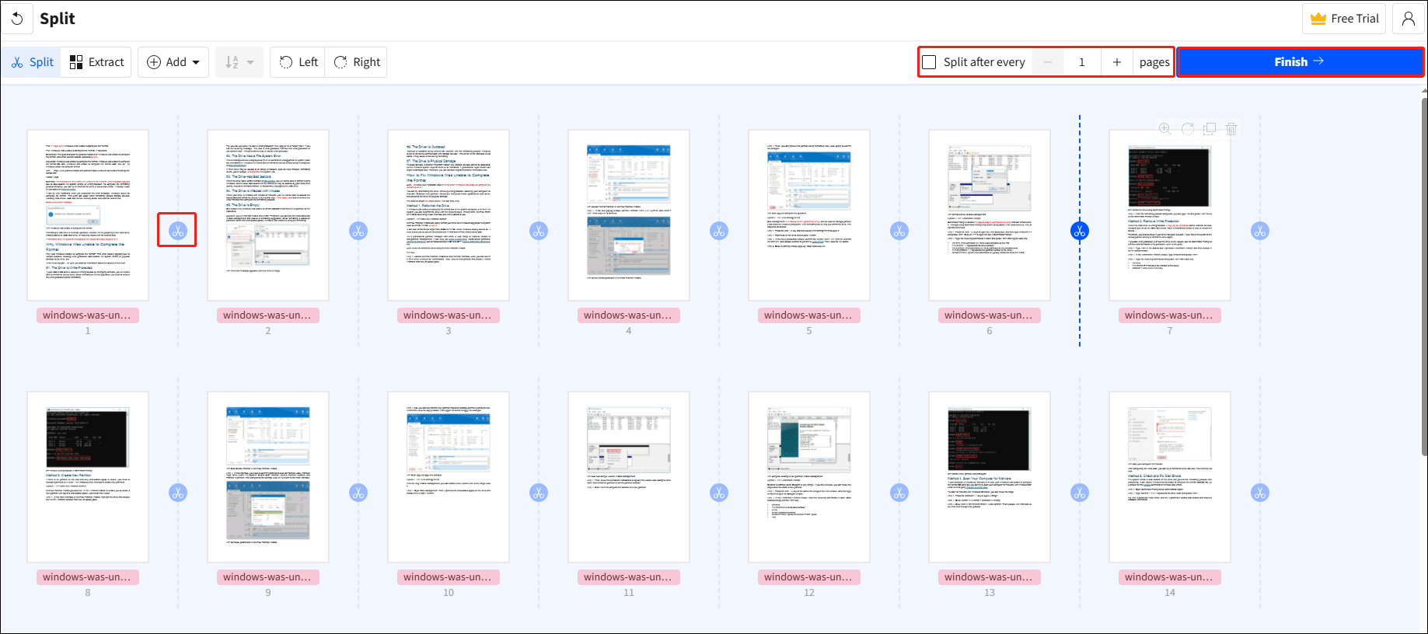1428x634 pixels.
Task: Click the scissors right of page 14
Action: pos(1260,493)
